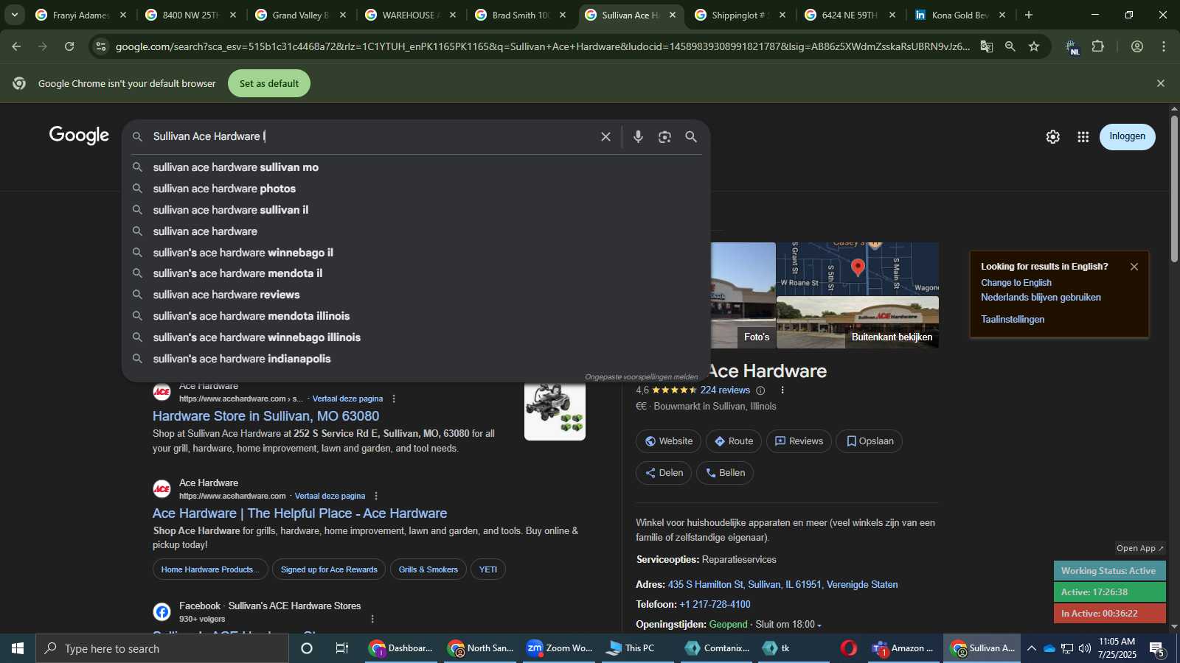The width and height of the screenshot is (1180, 663).
Task: Go back to the previous page
Action: (16, 46)
